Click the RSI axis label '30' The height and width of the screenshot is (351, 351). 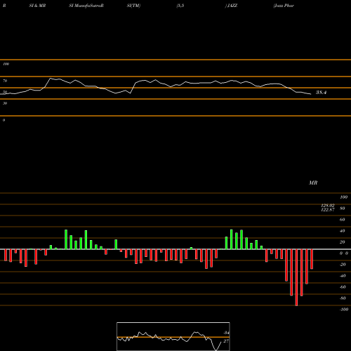click(5, 103)
